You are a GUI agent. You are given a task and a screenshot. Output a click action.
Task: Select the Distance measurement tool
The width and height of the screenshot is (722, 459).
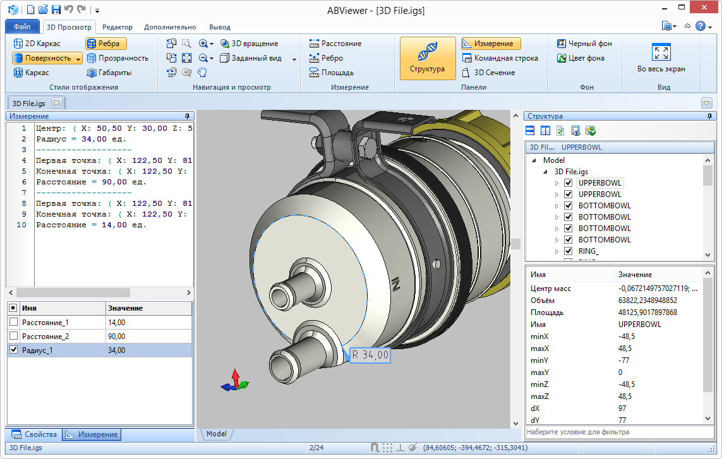pos(335,44)
